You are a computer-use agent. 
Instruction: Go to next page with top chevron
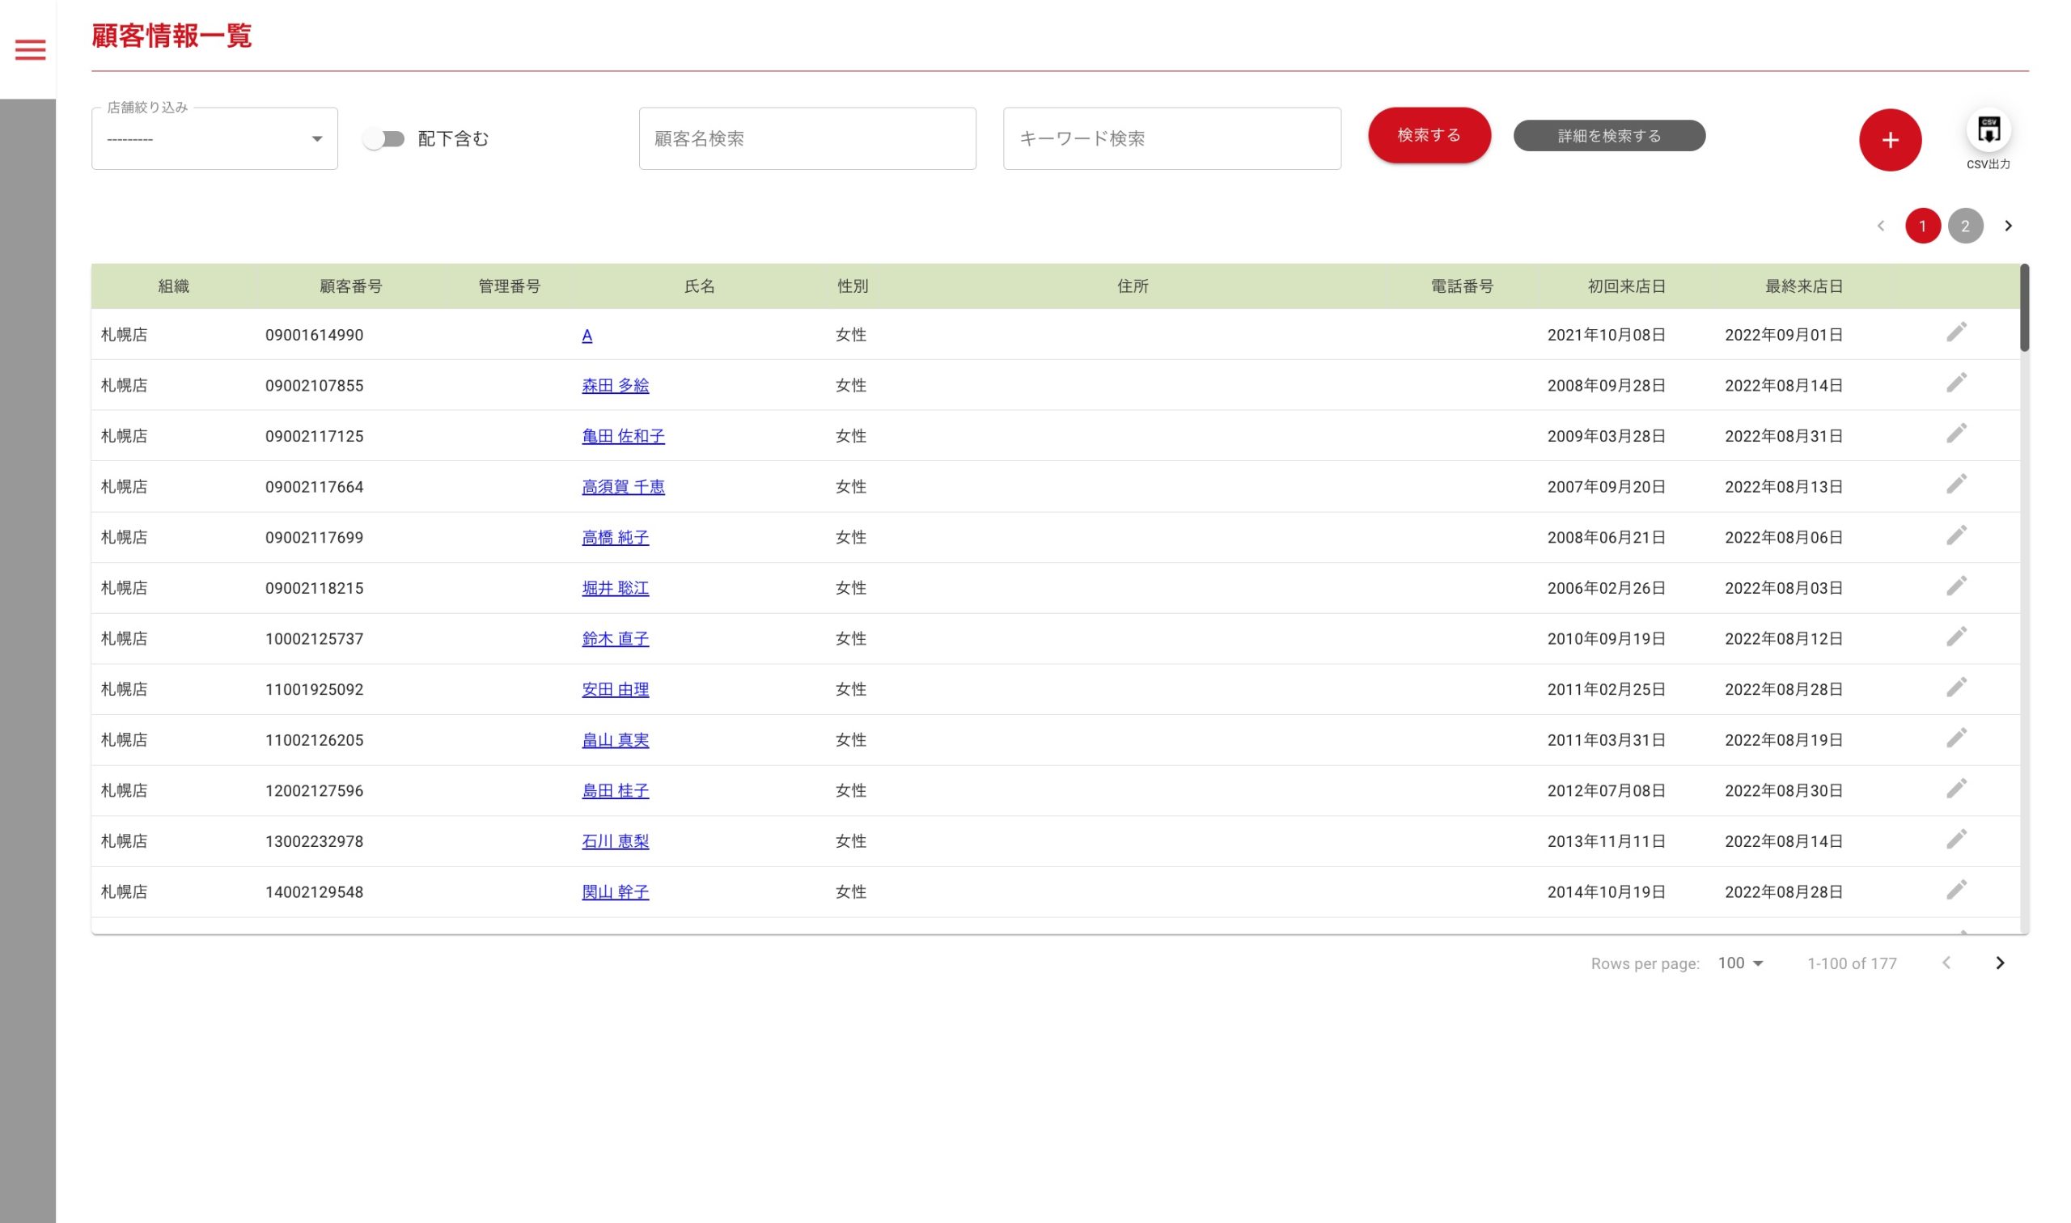2008,226
